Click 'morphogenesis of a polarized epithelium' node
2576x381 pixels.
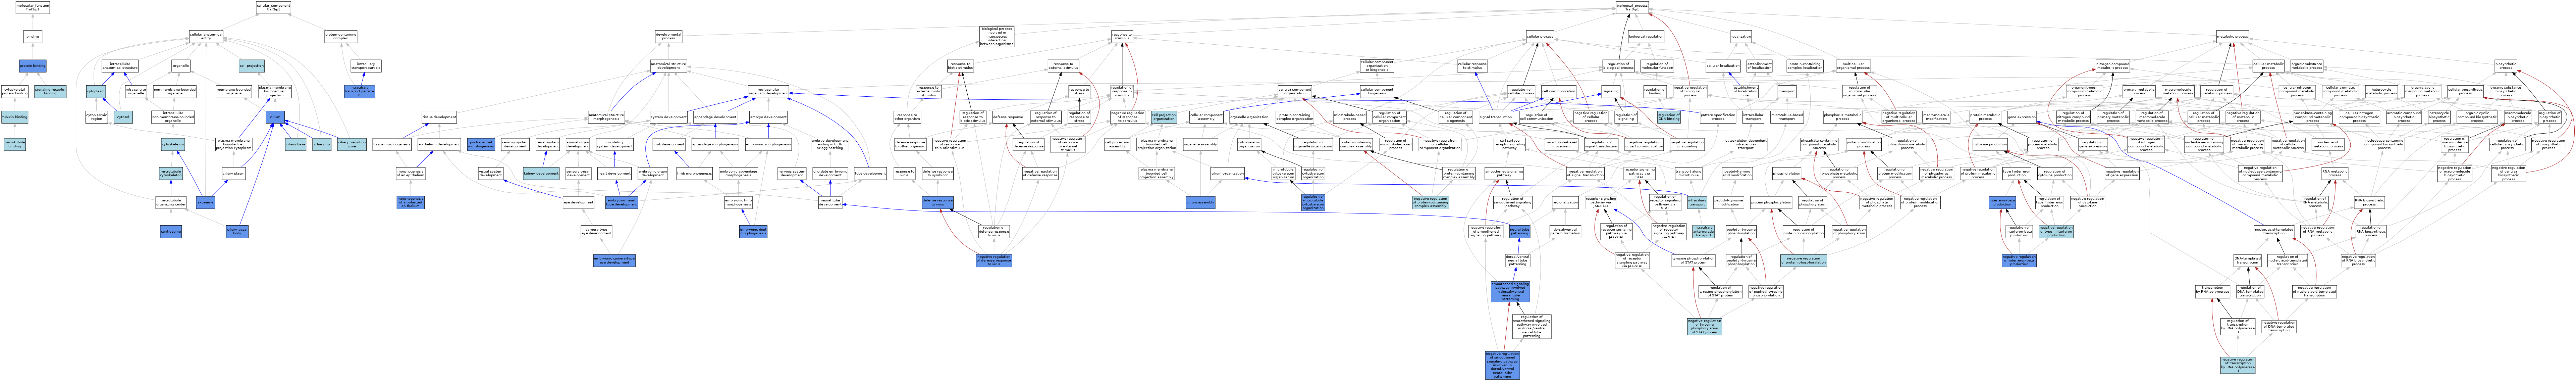pyautogui.click(x=411, y=202)
